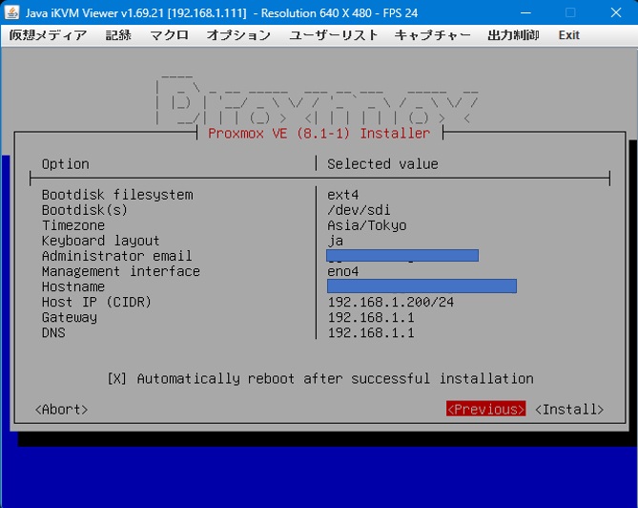Open the 仮想メディア menu

tap(48, 35)
